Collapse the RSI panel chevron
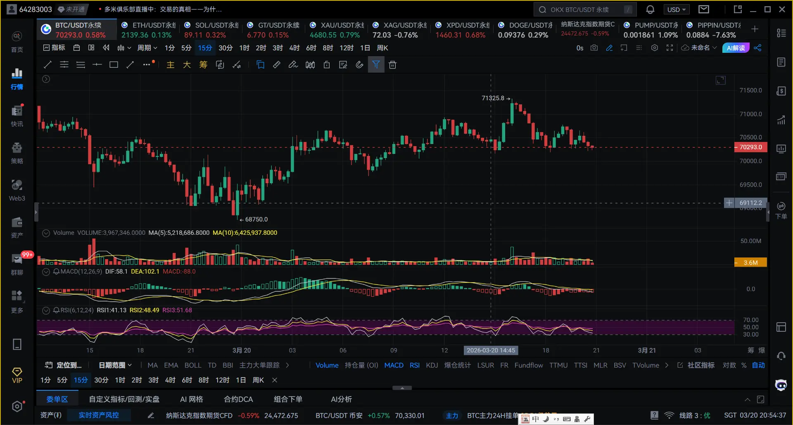793x425 pixels. click(46, 310)
